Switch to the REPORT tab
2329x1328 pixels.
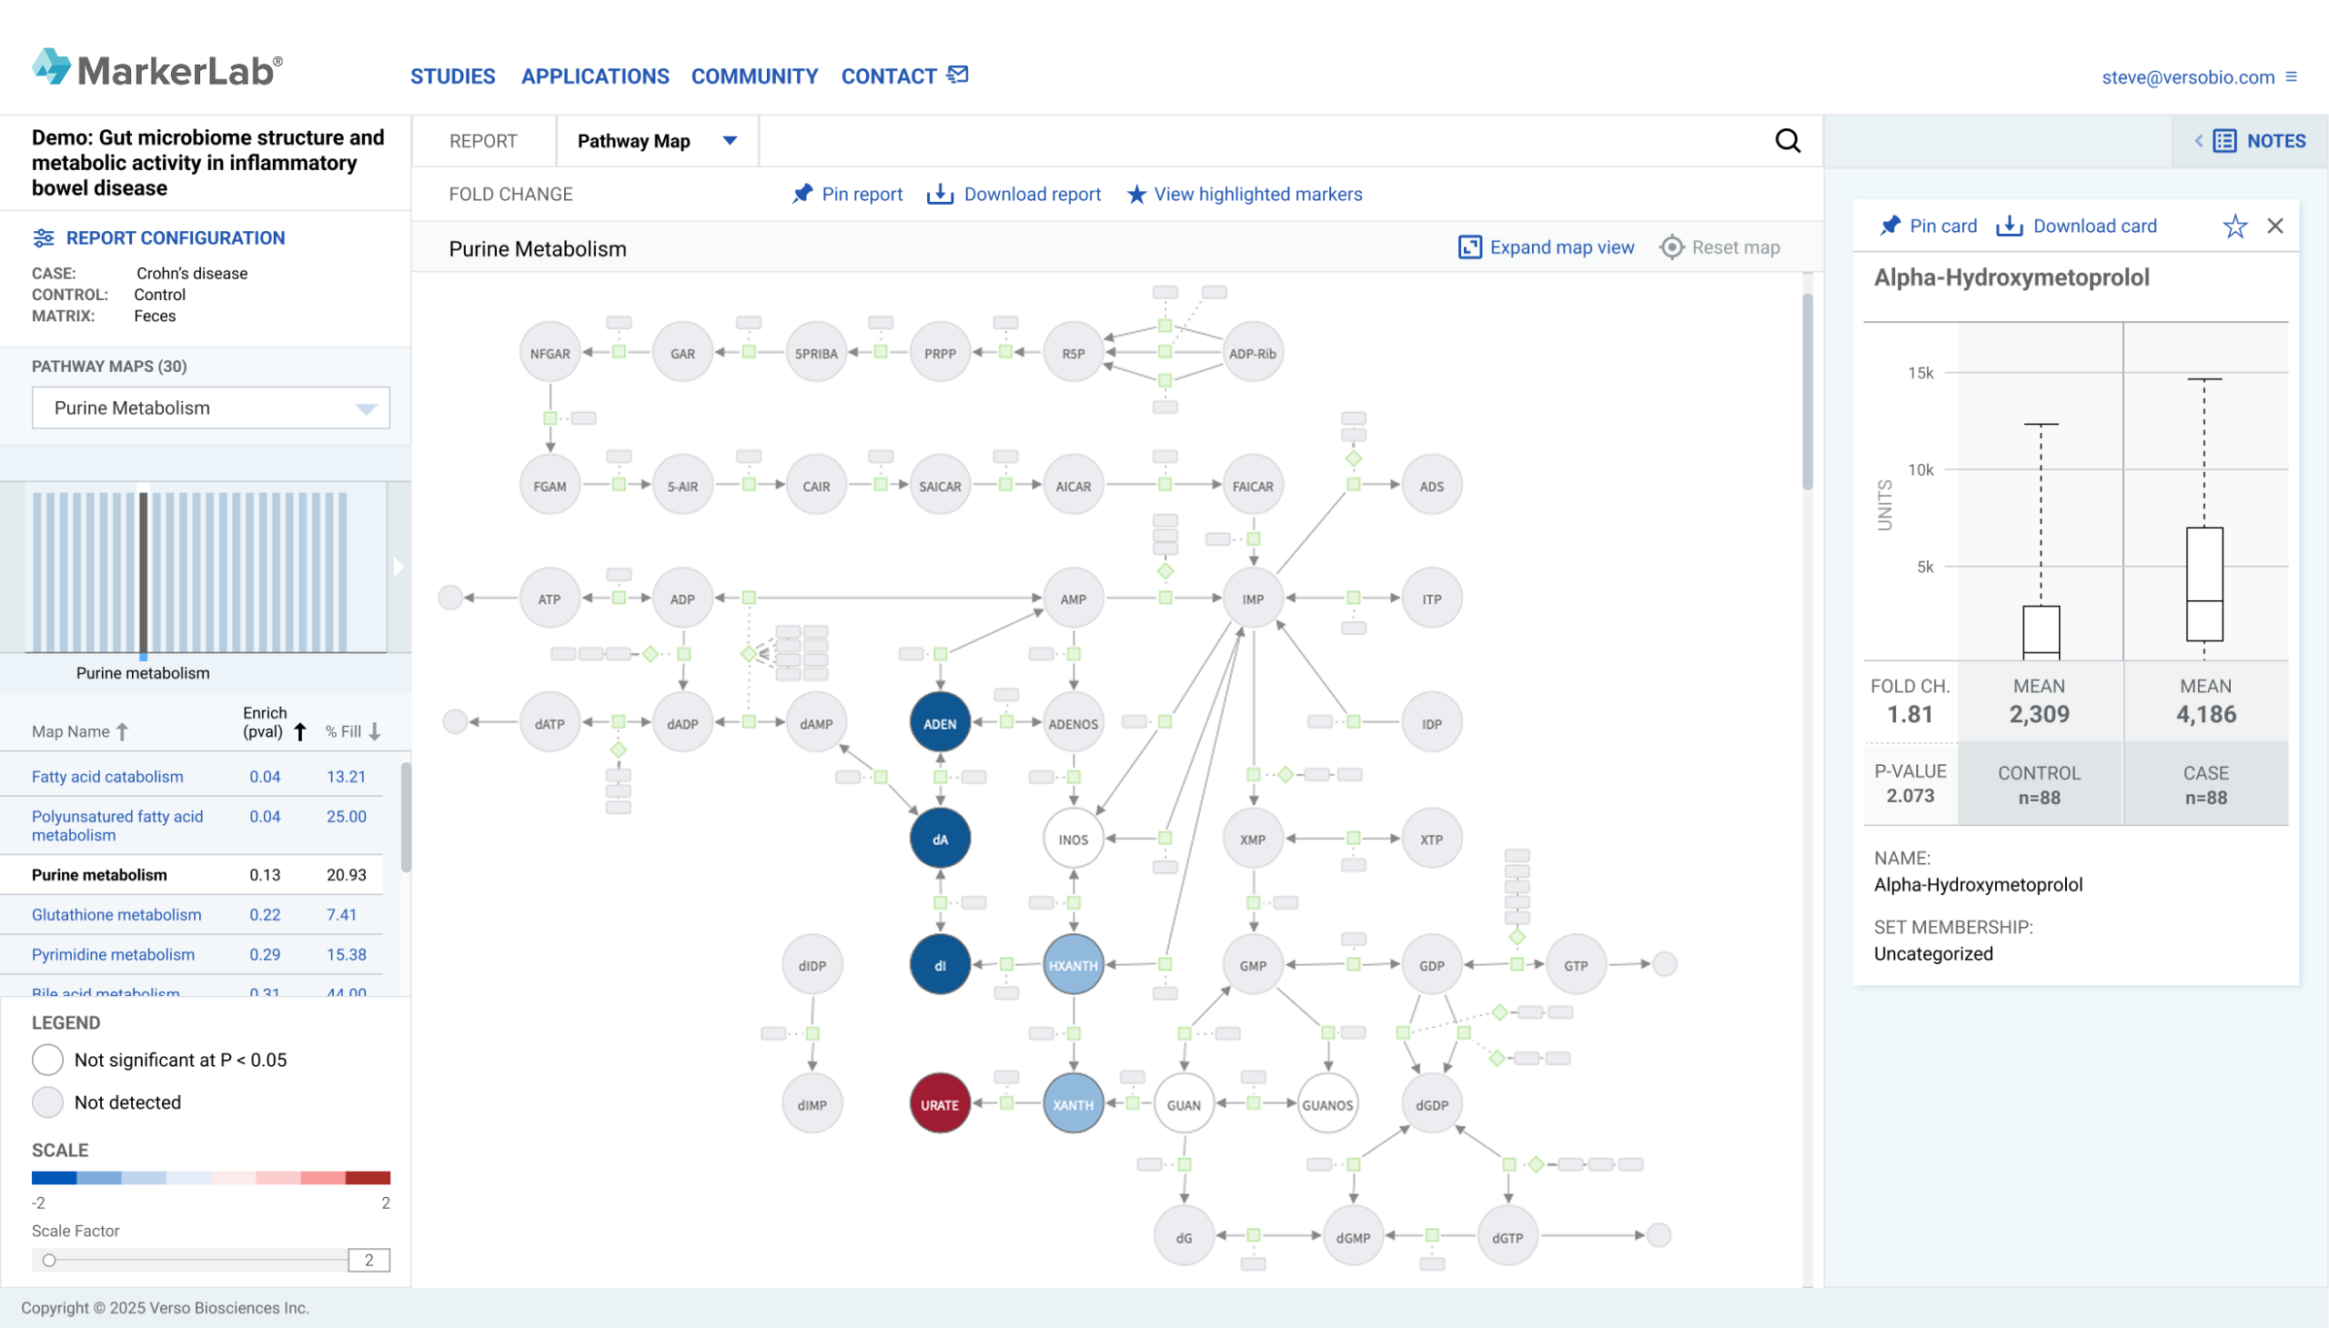482,141
